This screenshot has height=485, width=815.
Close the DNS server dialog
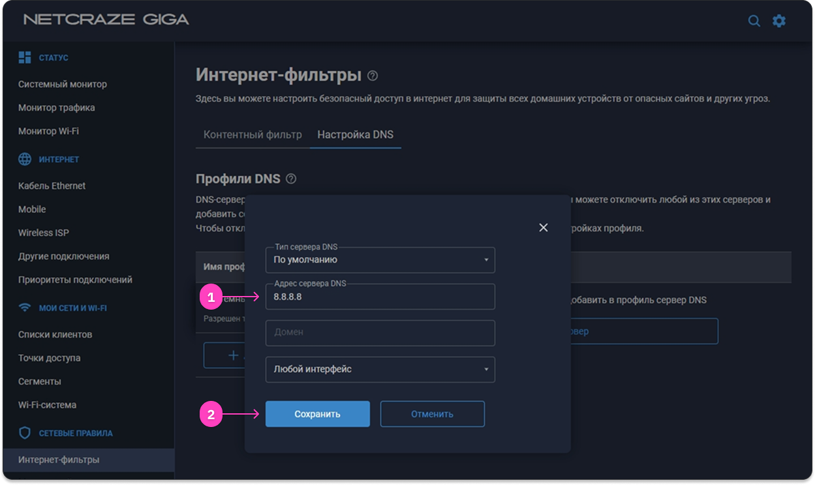pyautogui.click(x=543, y=228)
